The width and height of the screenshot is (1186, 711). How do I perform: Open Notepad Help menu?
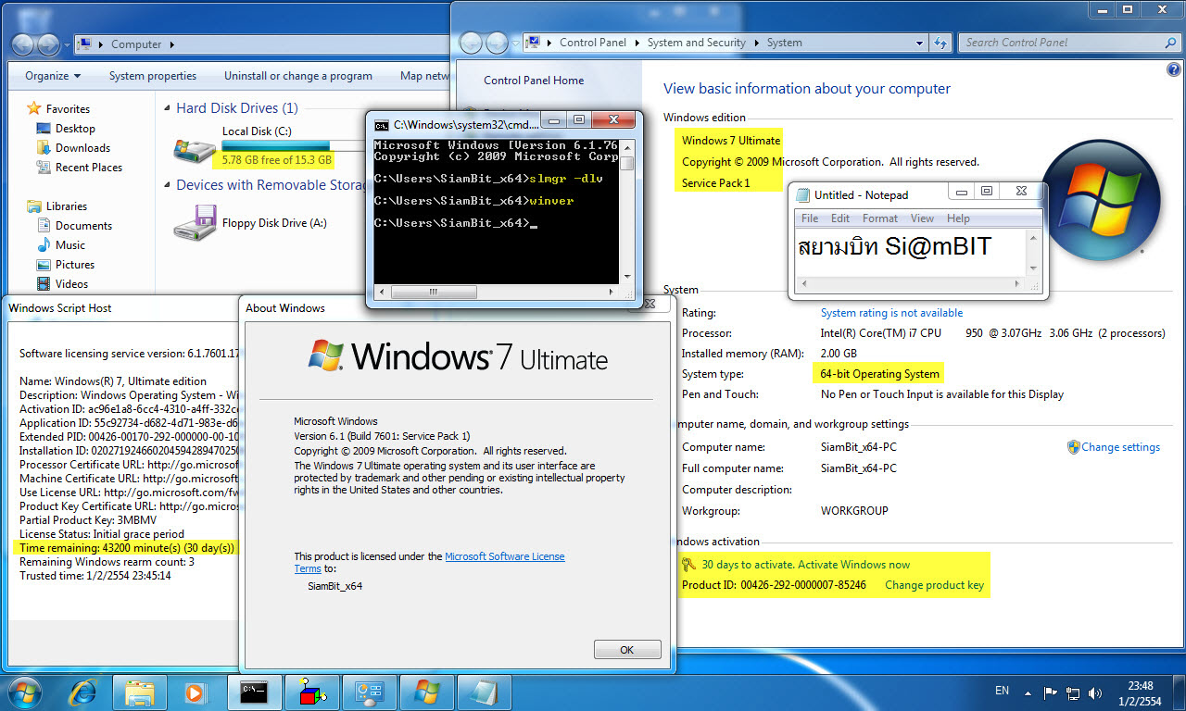[x=958, y=218]
